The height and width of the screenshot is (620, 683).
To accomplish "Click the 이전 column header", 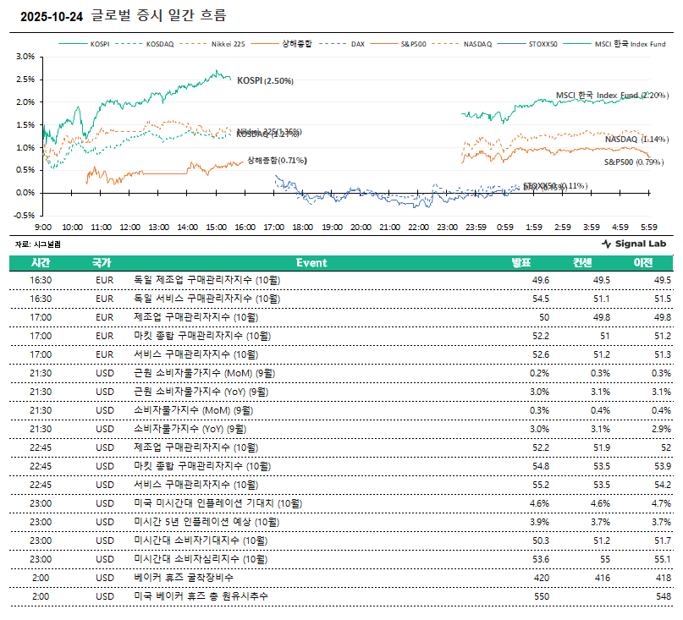I will pyautogui.click(x=643, y=263).
